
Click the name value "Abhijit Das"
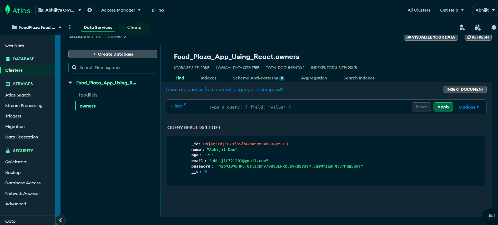coord(222,149)
